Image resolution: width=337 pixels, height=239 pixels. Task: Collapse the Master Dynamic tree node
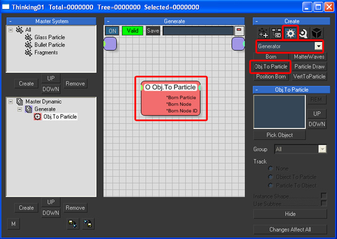point(11,102)
